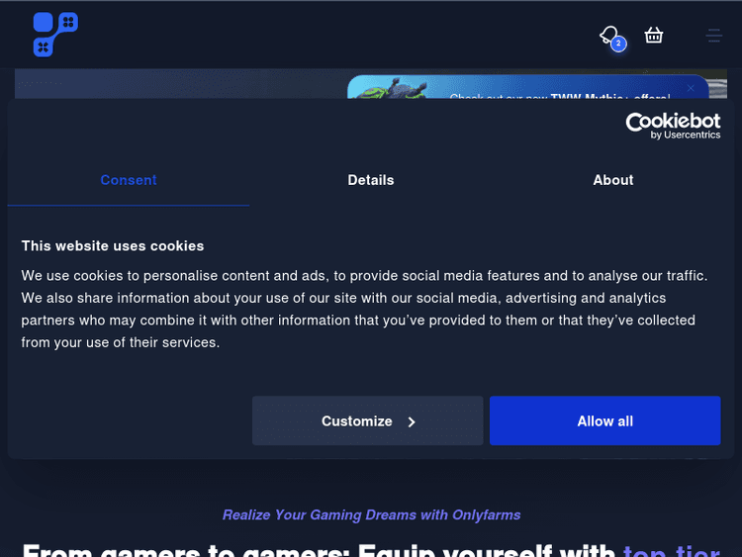Switch to the Consent tab

[129, 180]
